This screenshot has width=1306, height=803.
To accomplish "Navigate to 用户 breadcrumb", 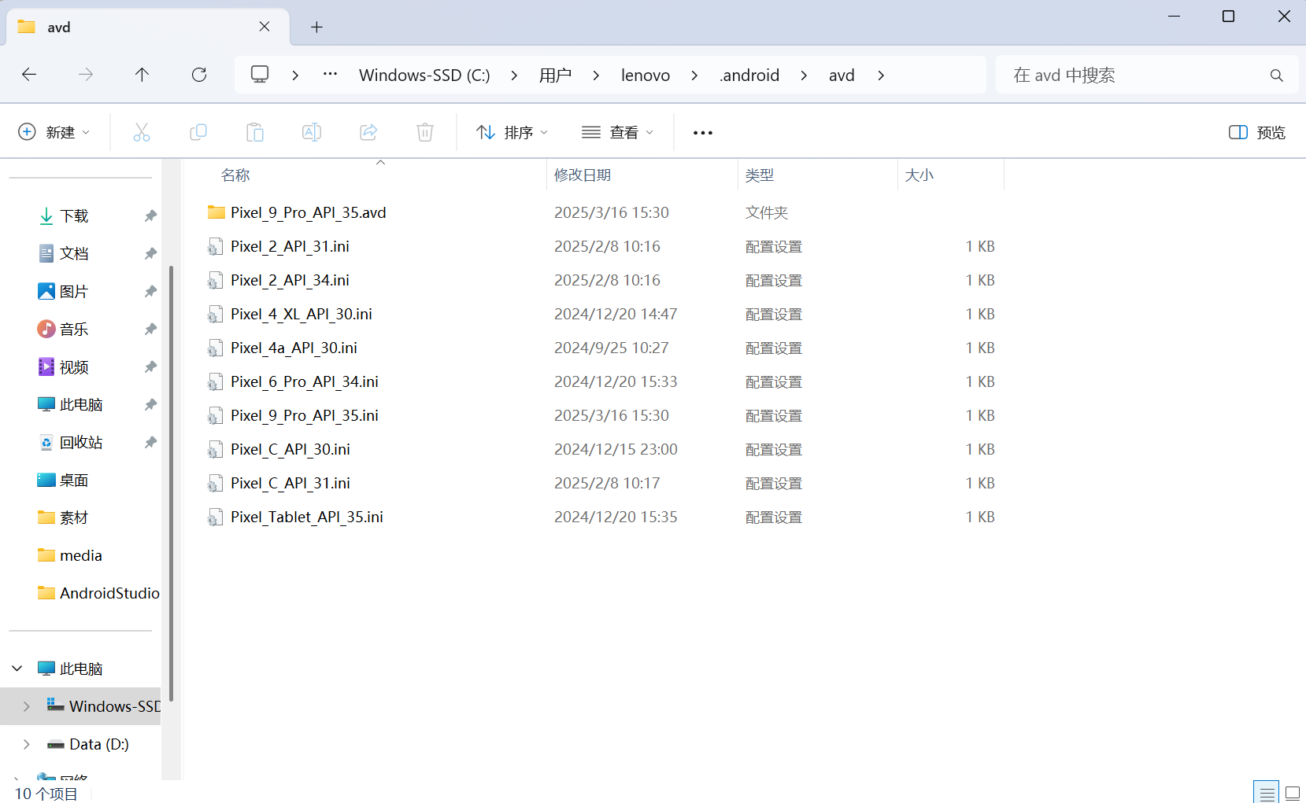I will point(555,76).
